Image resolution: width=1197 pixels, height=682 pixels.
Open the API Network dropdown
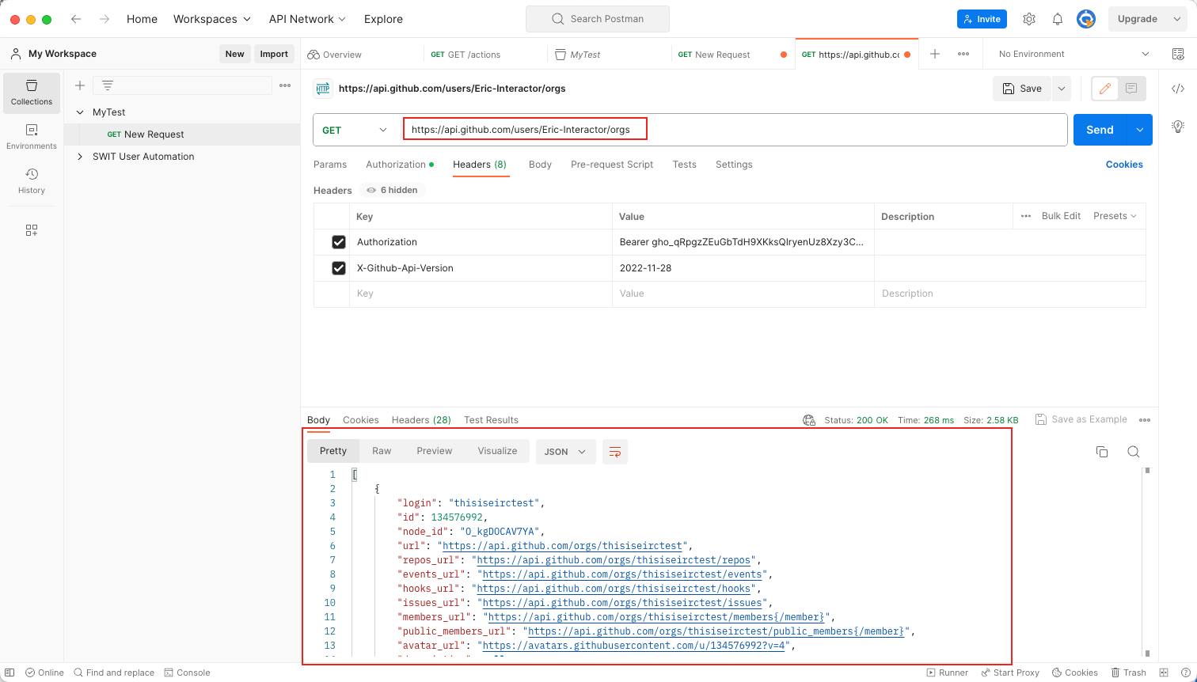(308, 19)
